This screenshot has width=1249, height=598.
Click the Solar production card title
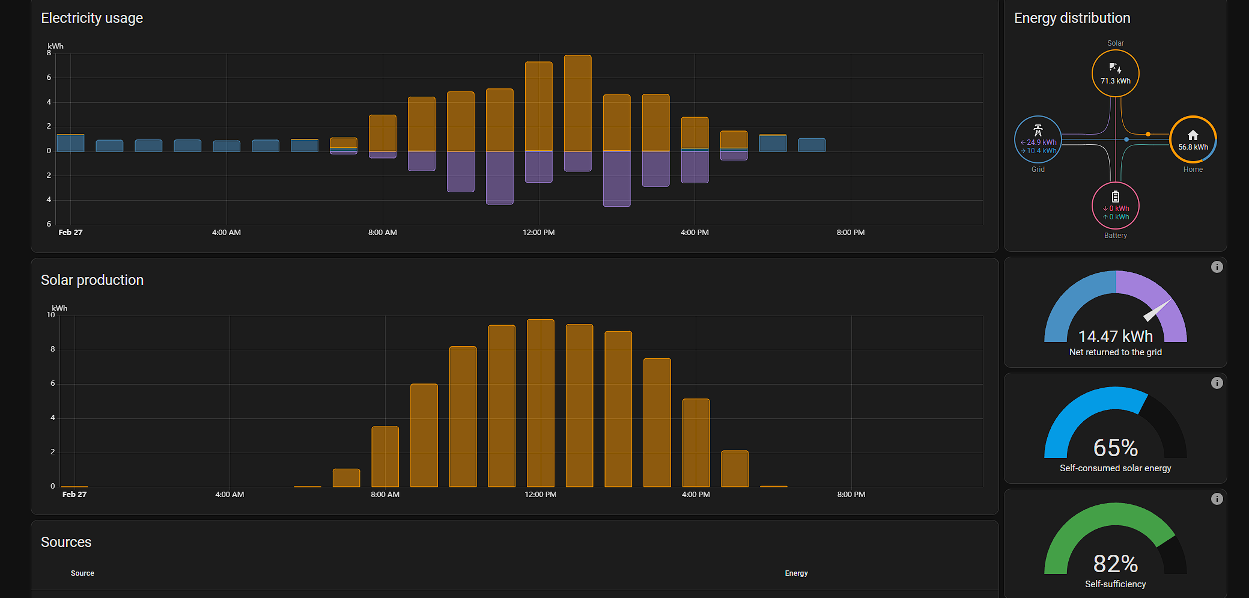(92, 280)
